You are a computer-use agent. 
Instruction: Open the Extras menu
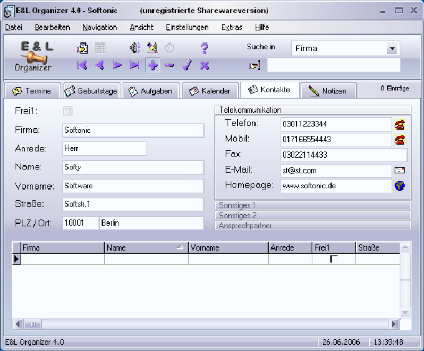pyautogui.click(x=232, y=27)
